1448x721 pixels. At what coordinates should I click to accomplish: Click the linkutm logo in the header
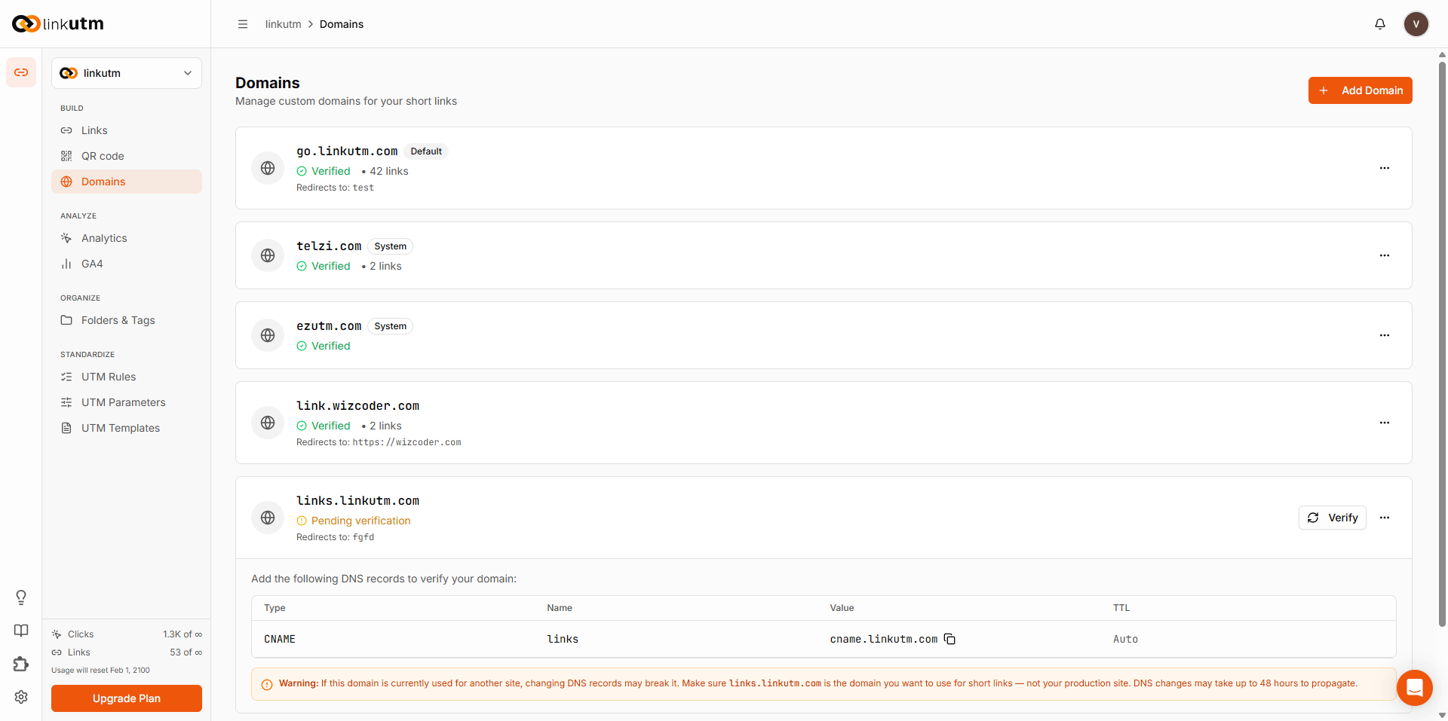point(58,24)
